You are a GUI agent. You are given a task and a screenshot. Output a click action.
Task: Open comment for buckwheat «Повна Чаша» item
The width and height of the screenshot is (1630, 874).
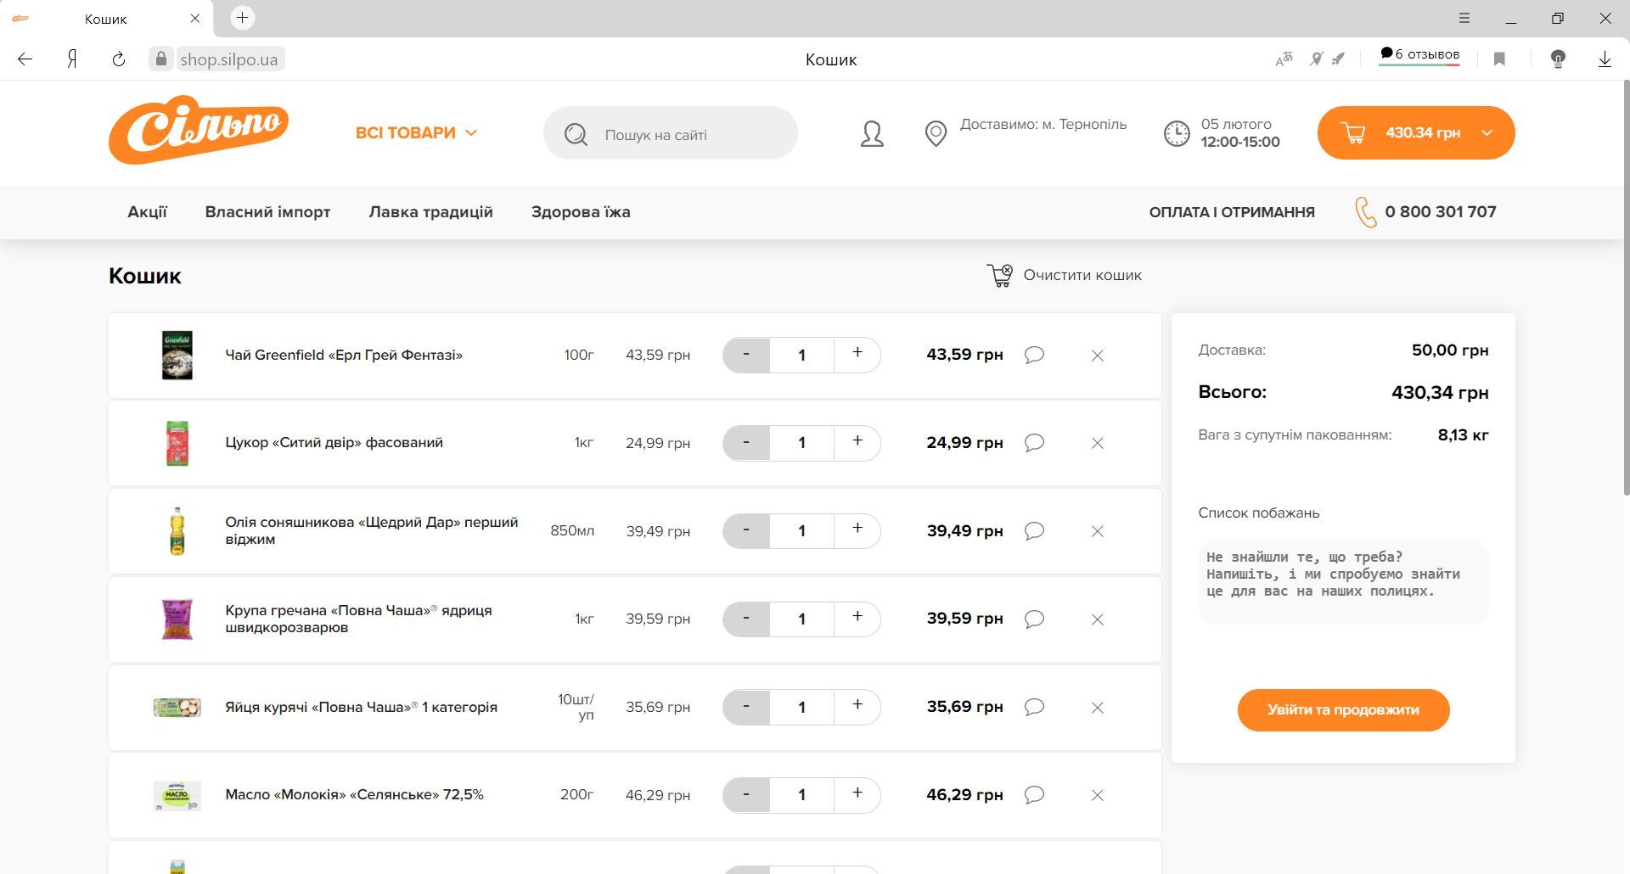(x=1034, y=619)
